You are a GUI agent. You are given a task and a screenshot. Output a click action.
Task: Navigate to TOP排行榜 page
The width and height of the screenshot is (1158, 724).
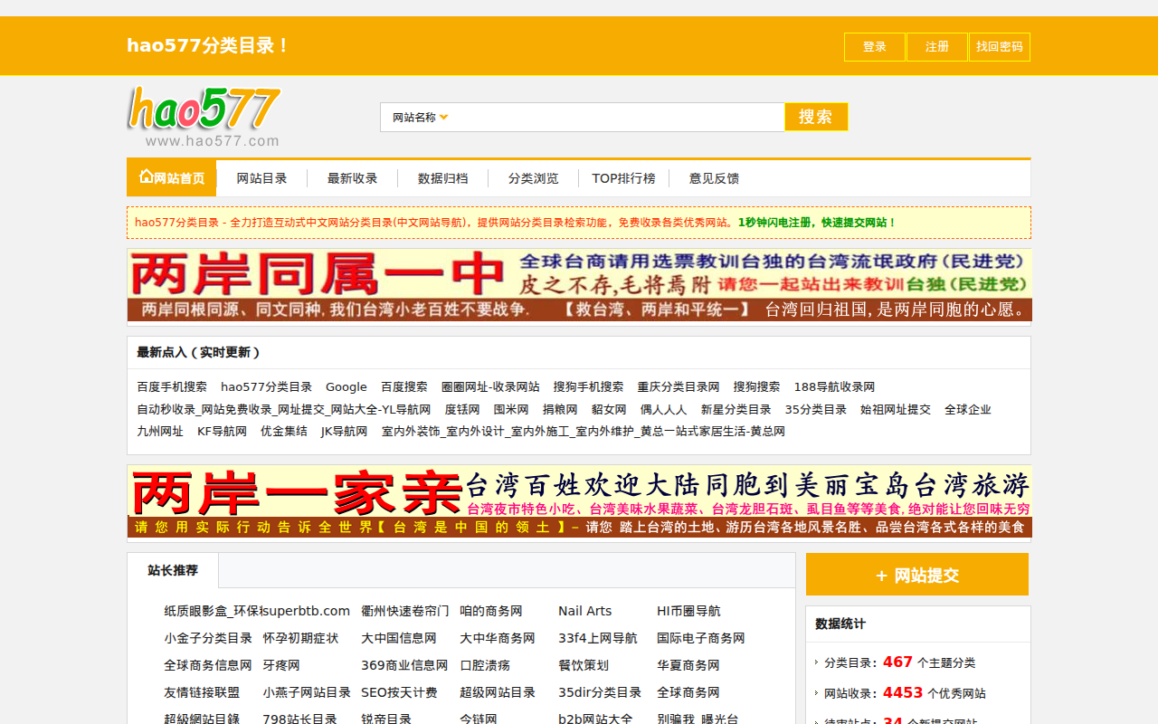(623, 178)
